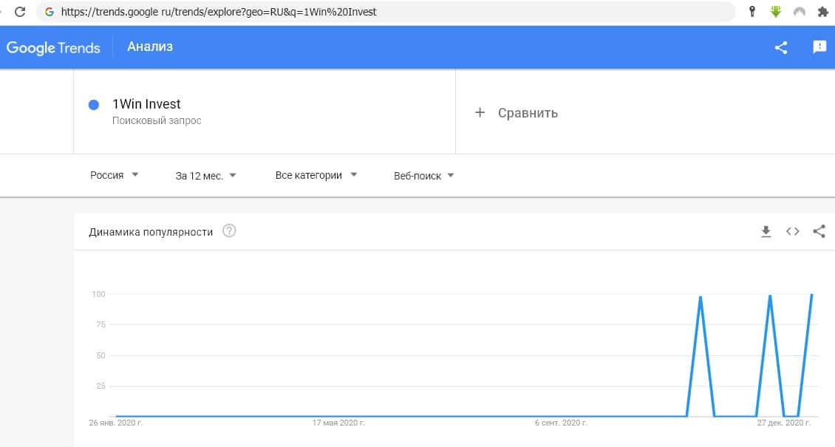Expand the Все категории dropdown
This screenshot has width=835, height=447.
pos(316,175)
